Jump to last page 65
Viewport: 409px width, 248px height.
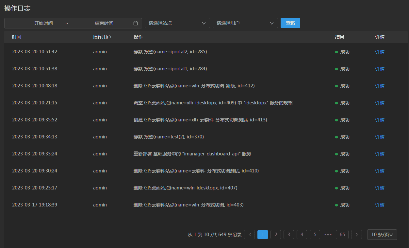pyautogui.click(x=342, y=235)
